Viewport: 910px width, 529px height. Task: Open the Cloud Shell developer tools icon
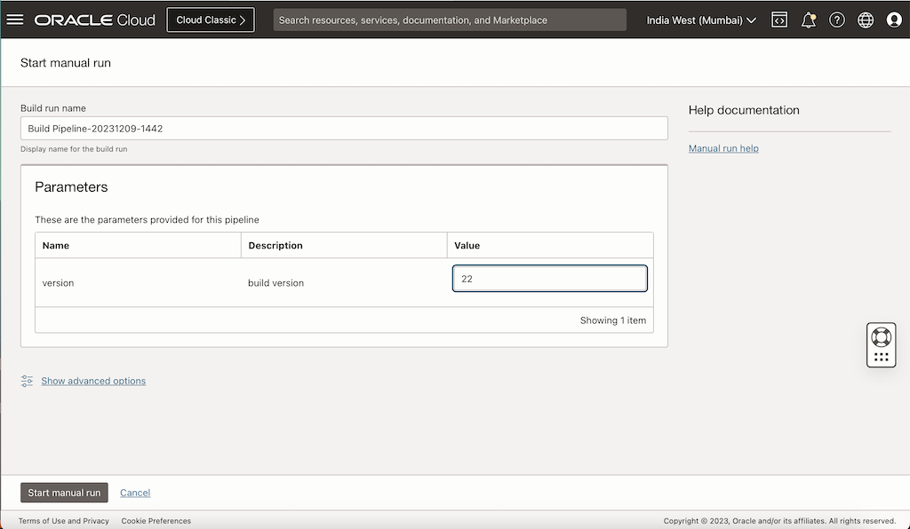(x=779, y=20)
